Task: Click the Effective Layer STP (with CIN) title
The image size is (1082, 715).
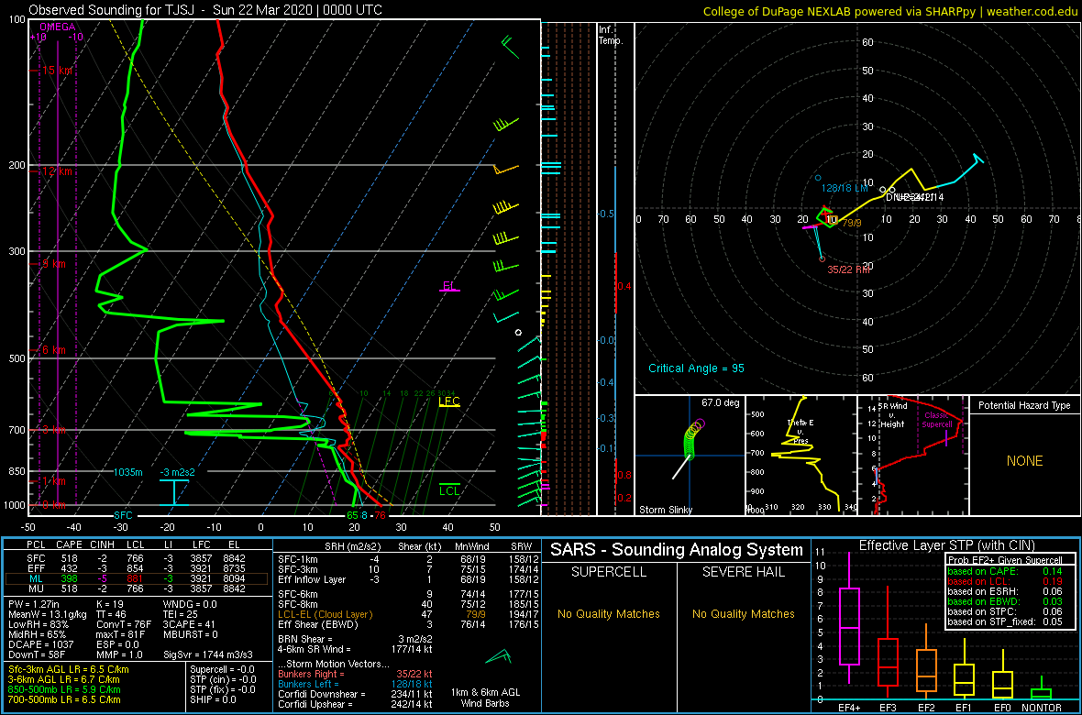Action: tap(946, 545)
